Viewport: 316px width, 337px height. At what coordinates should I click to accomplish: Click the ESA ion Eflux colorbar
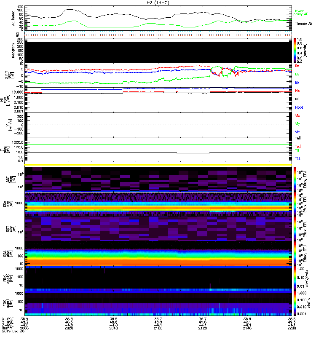click(295, 204)
